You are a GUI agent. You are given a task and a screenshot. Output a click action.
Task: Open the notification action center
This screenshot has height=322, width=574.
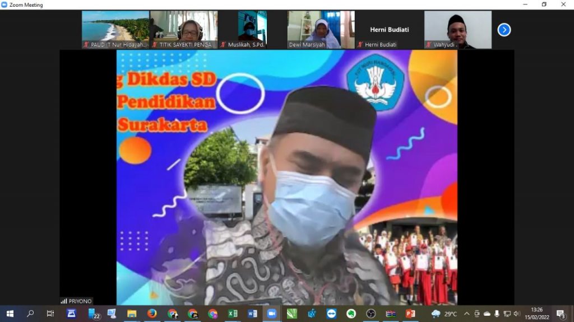click(561, 314)
